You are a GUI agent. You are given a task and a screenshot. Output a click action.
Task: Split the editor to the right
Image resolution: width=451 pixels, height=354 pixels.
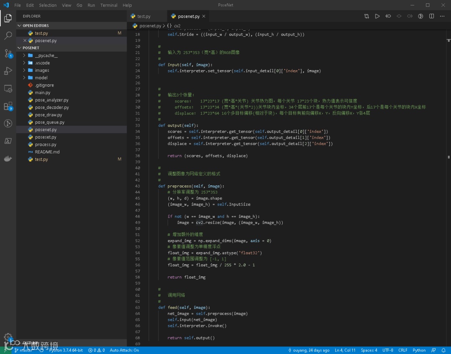click(431, 16)
